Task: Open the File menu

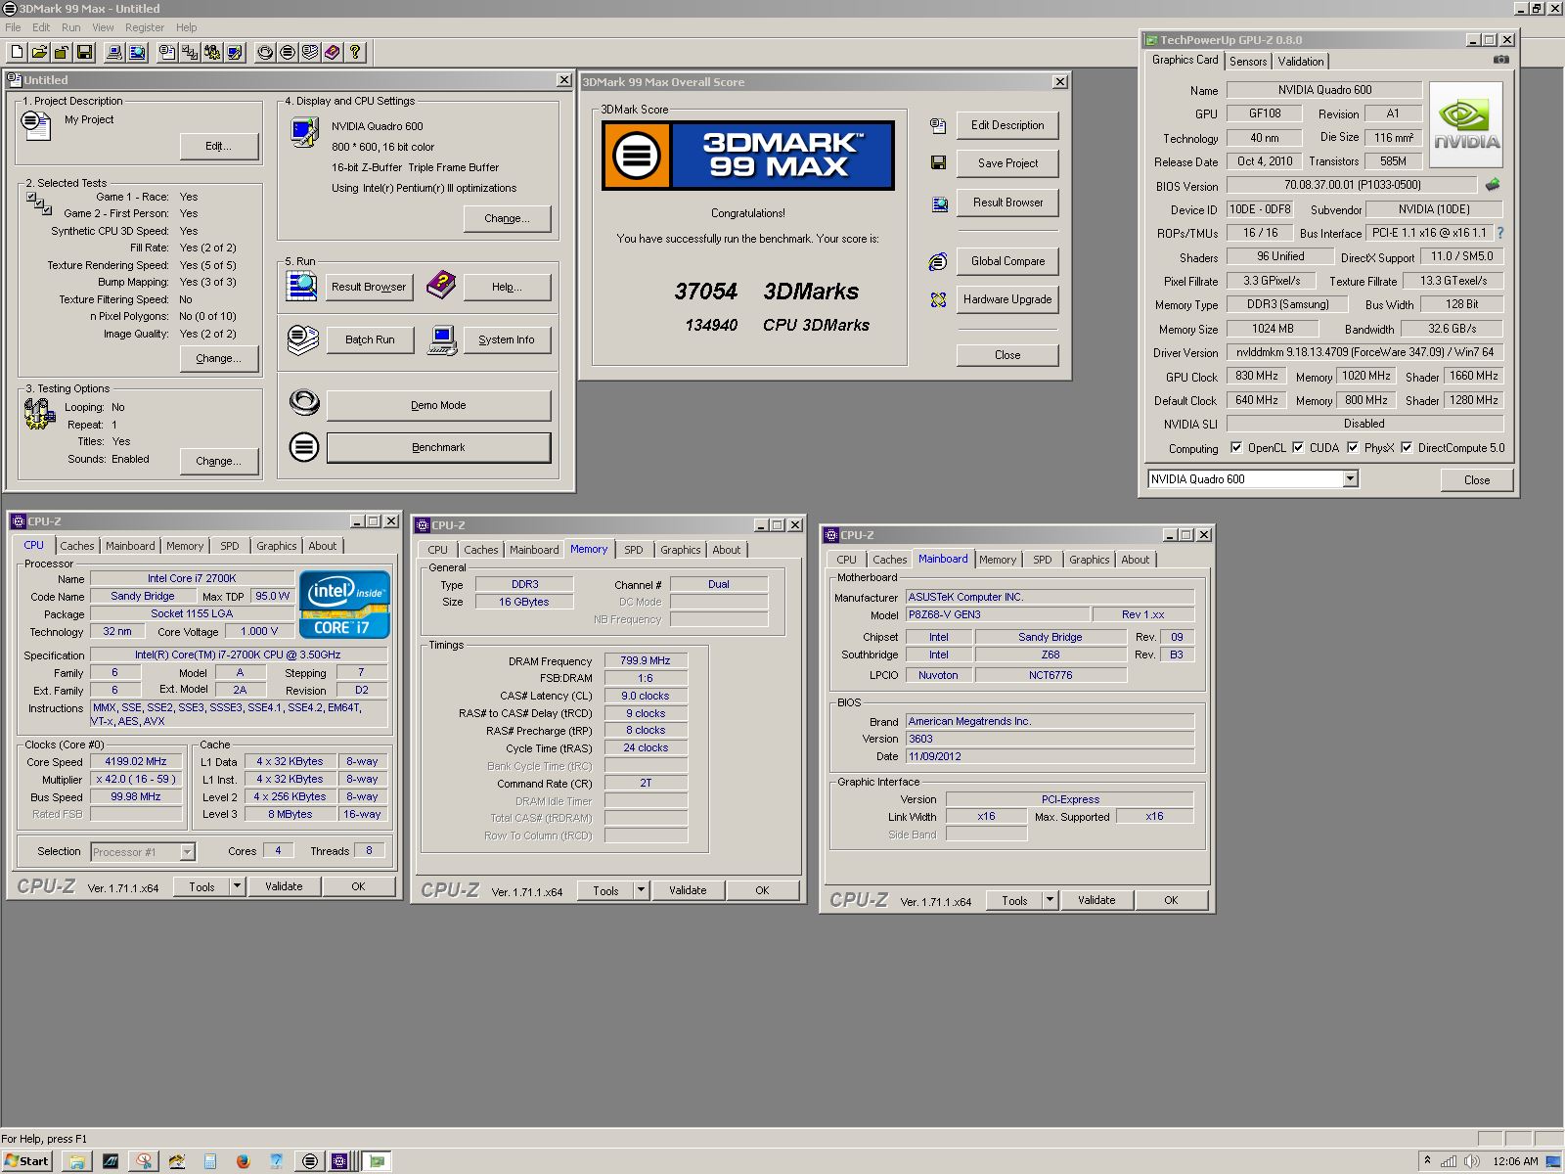Action: pos(13,27)
